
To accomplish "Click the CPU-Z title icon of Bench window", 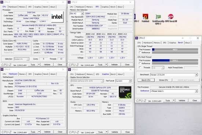I will [137, 38].
